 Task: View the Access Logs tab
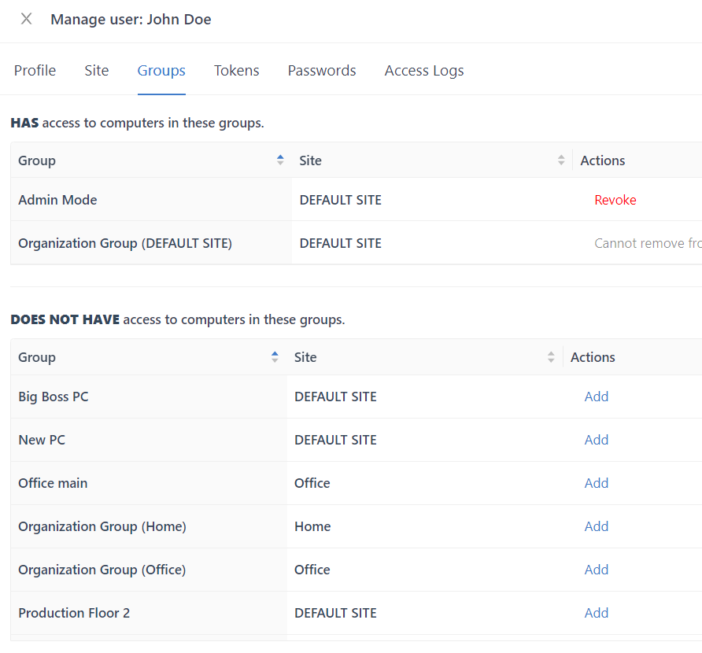pyautogui.click(x=424, y=71)
